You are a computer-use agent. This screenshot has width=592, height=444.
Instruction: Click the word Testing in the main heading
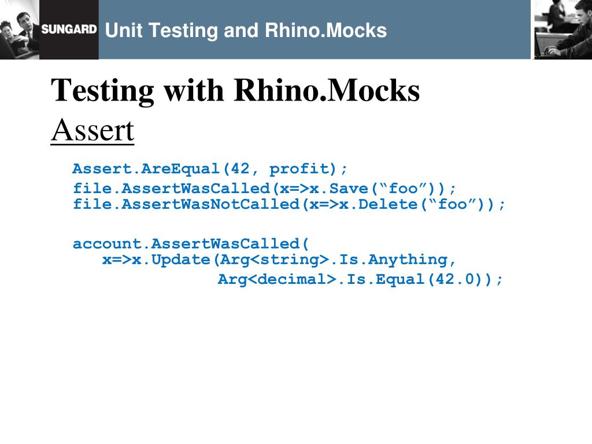pos(102,91)
